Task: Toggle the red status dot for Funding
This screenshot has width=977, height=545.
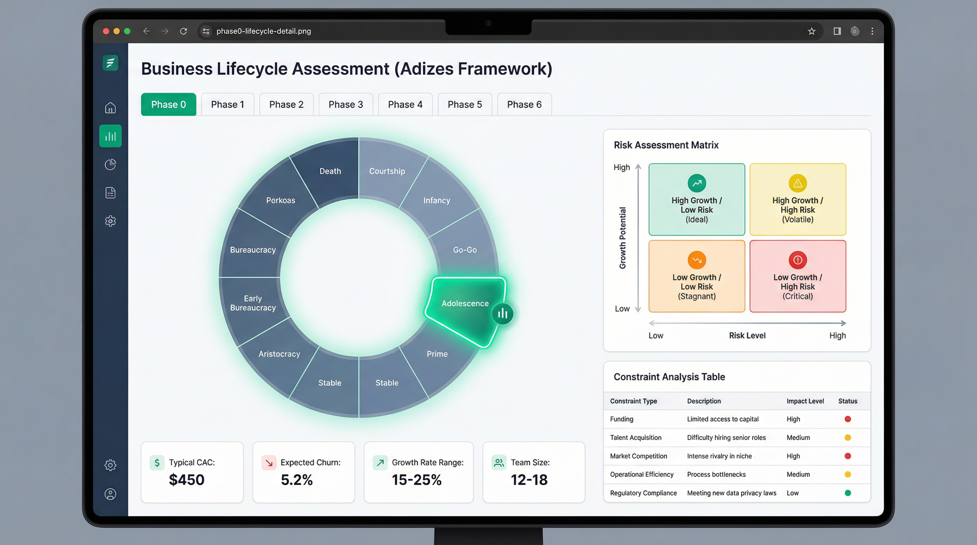Action: [x=848, y=419]
